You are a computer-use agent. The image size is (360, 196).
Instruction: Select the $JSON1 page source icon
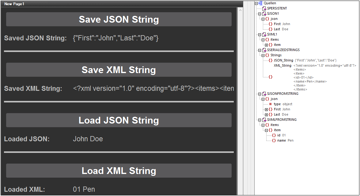point(264,14)
